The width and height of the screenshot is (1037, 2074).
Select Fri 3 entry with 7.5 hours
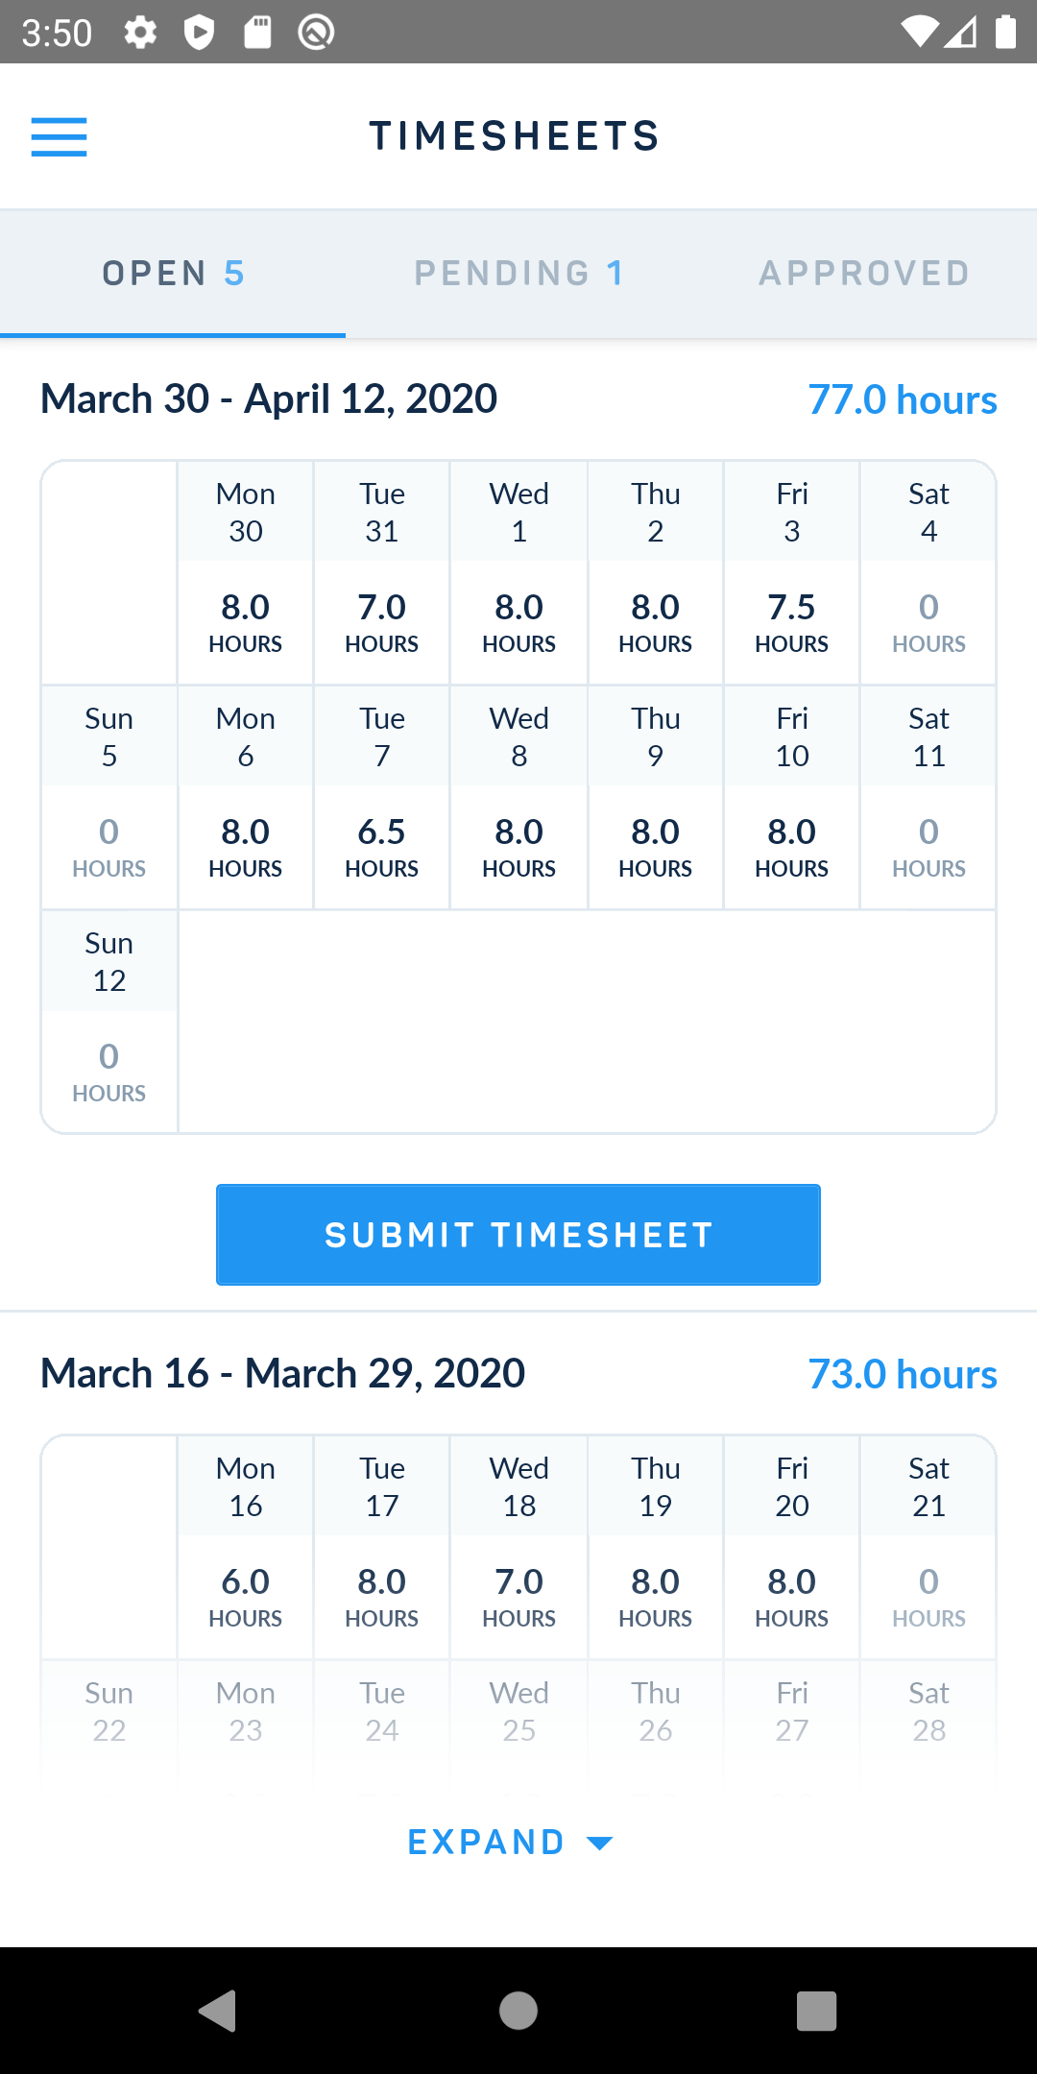point(792,573)
